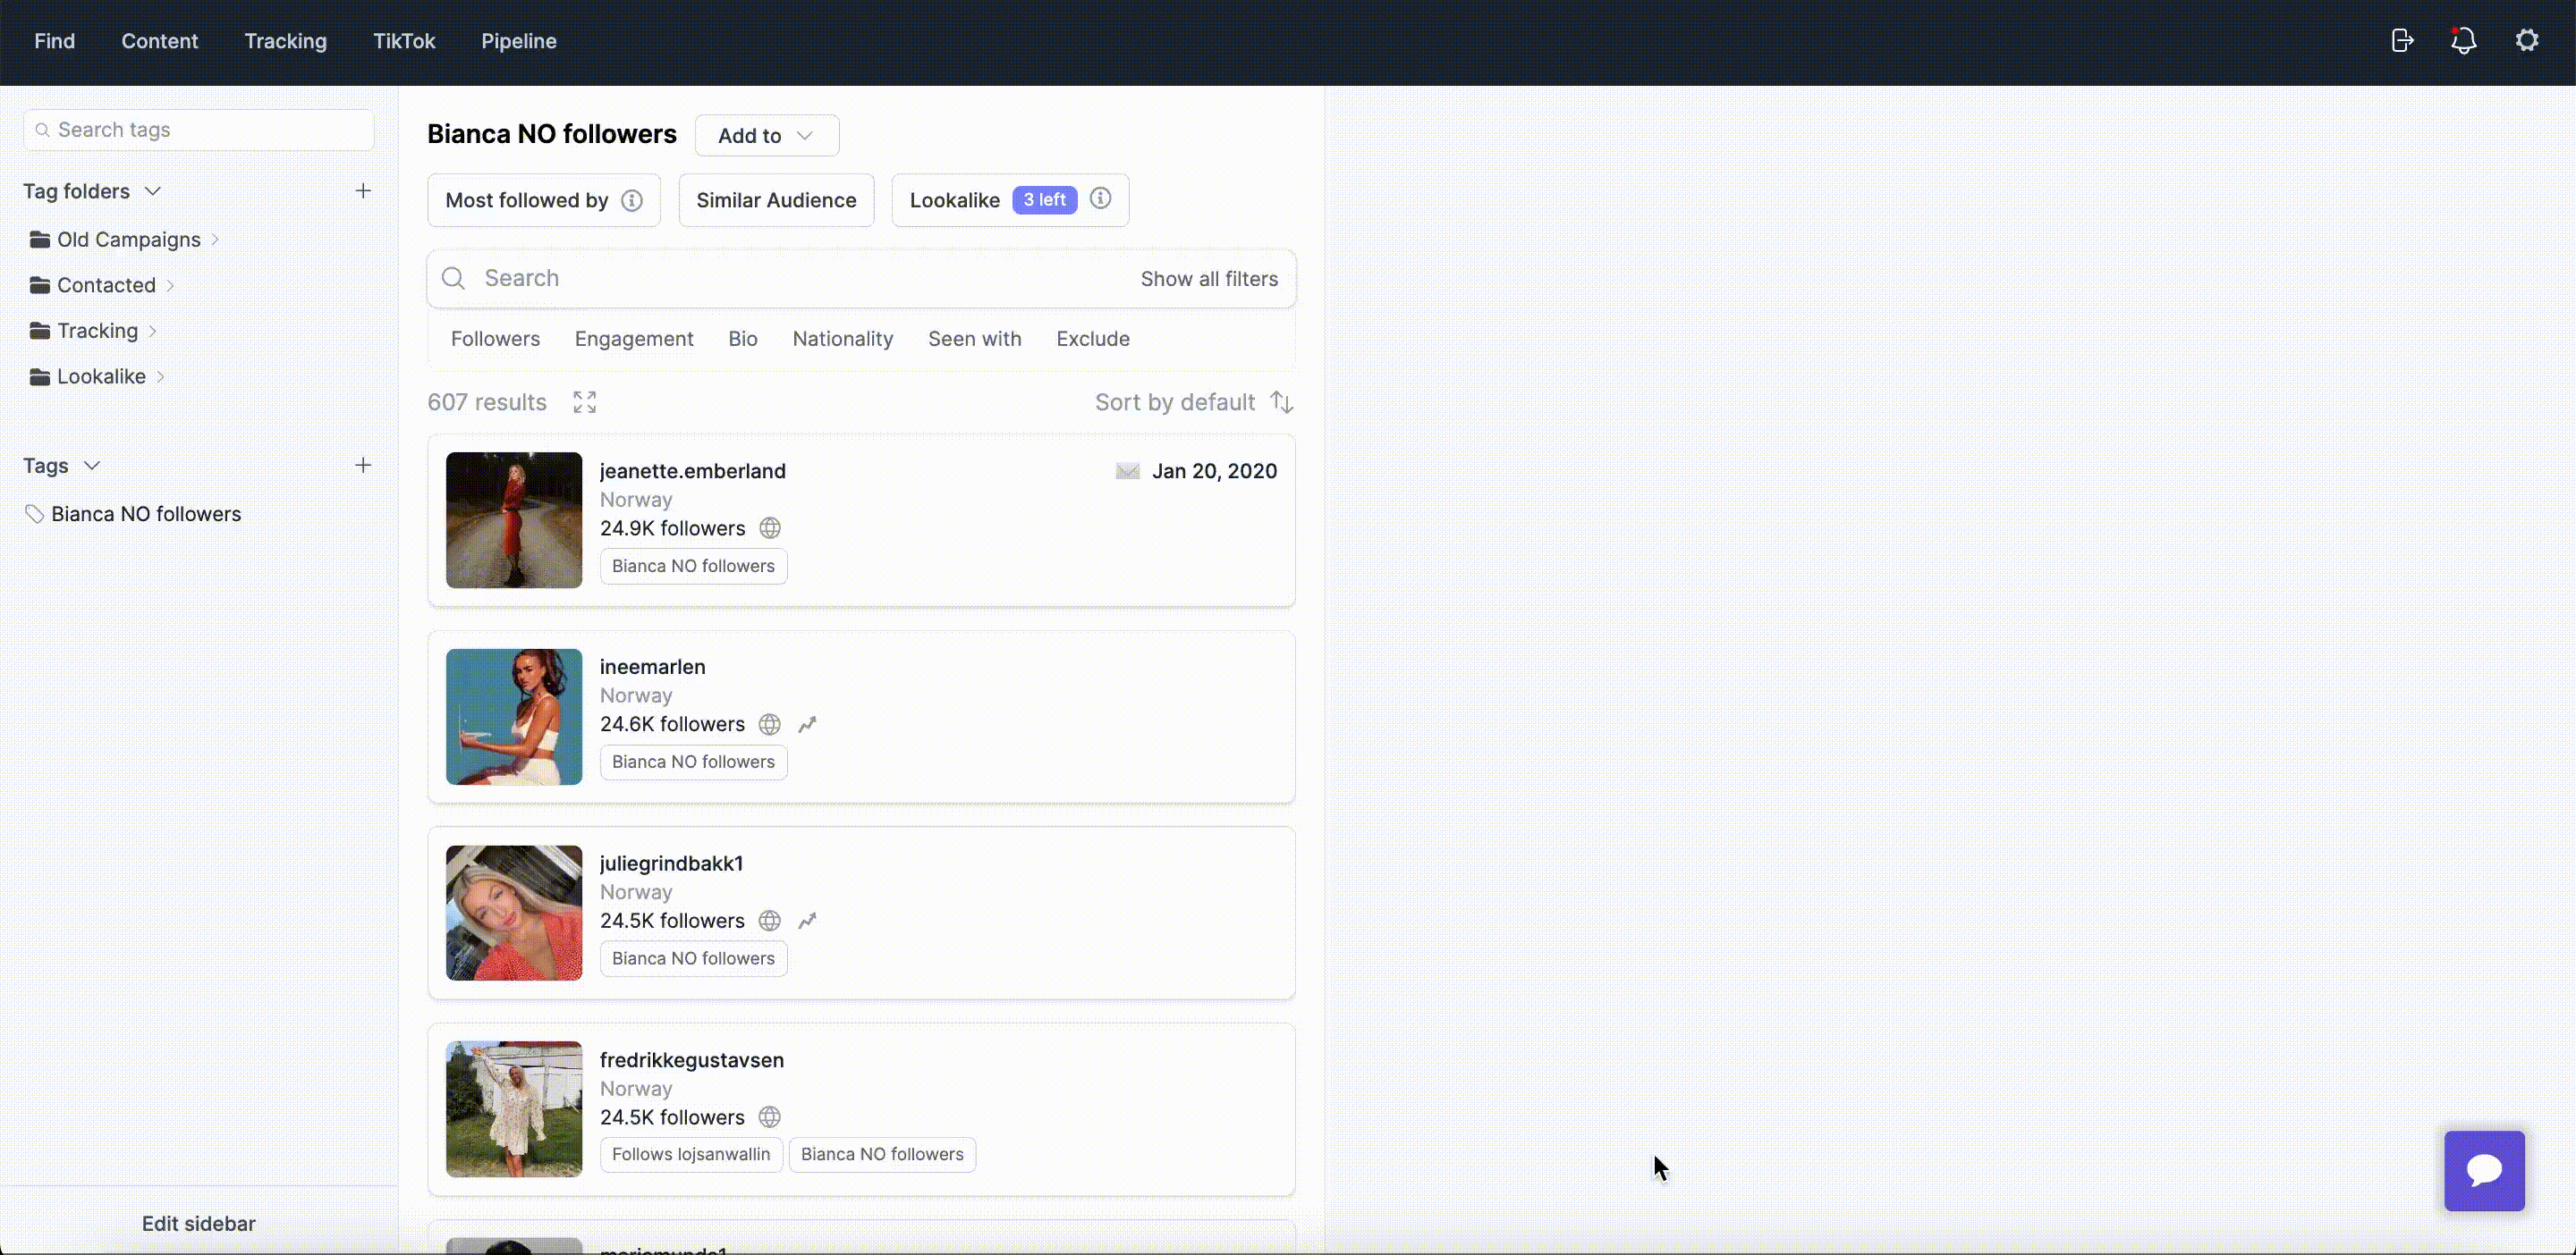Image resolution: width=2576 pixels, height=1255 pixels.
Task: Switch to the Nationality filter tab
Action: tap(842, 339)
